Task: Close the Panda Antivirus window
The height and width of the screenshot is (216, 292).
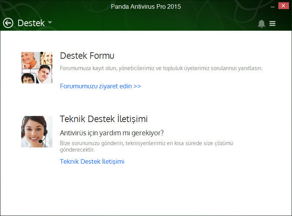Action: click(x=283, y=6)
